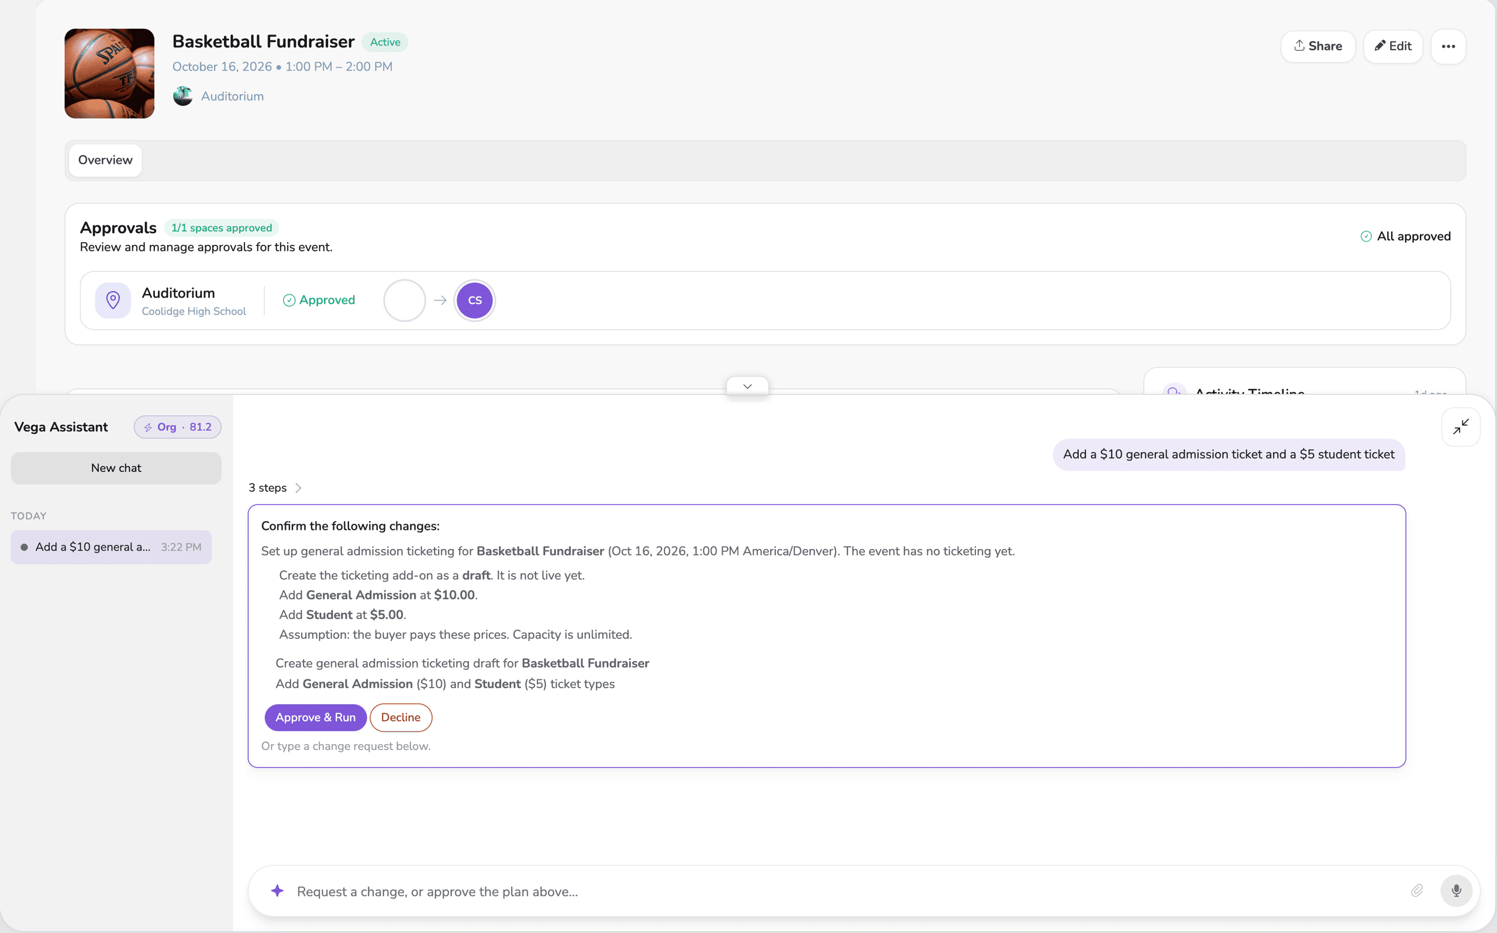
Task: Click the CS approver avatar
Action: (x=474, y=300)
